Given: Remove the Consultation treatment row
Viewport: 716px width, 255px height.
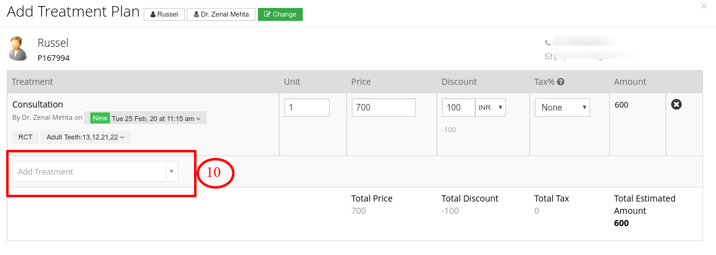Looking at the screenshot, I should pyautogui.click(x=676, y=104).
